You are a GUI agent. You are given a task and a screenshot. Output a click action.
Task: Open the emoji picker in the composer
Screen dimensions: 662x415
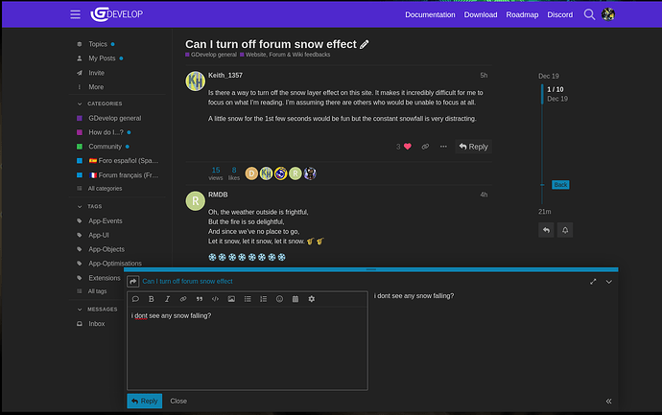[x=279, y=299]
